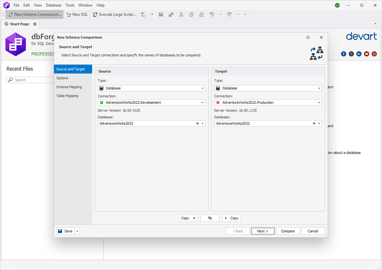This screenshot has width=382, height=270.
Task: Click the Compare button
Action: tap(288, 231)
